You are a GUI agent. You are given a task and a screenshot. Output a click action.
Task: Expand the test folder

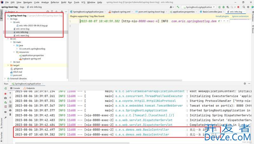11,62
